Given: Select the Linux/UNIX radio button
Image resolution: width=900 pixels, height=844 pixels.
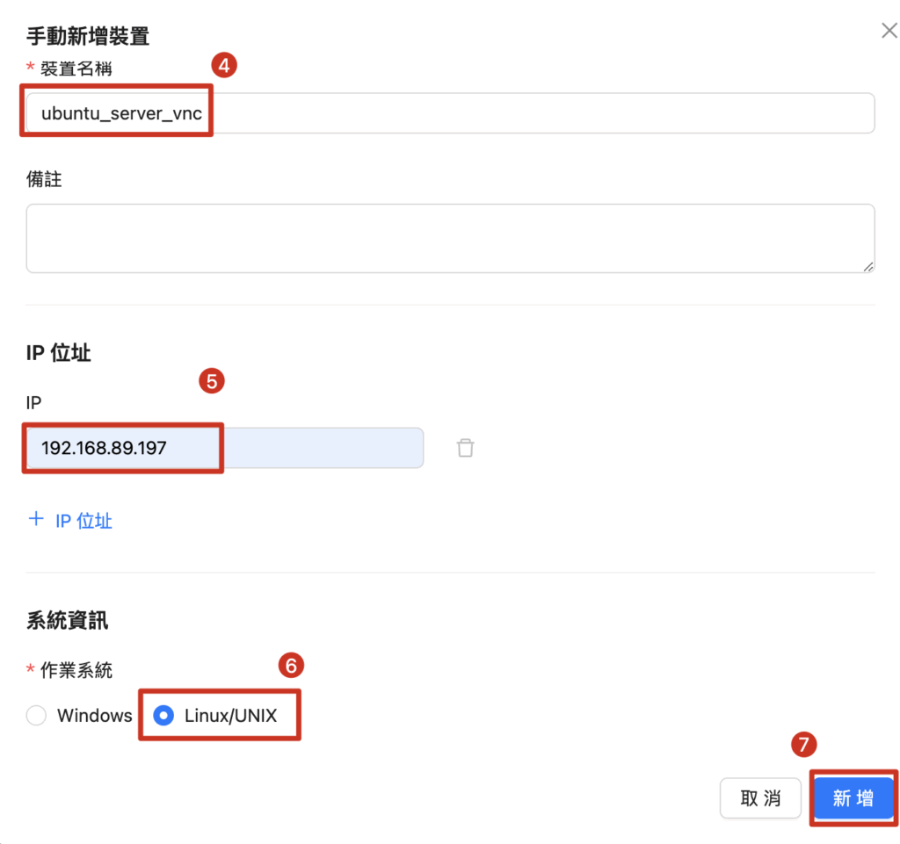Looking at the screenshot, I should [x=163, y=716].
